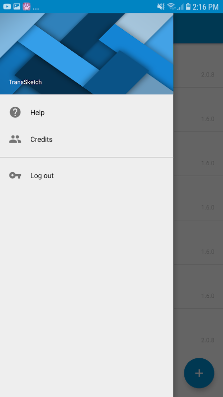Tap the cellular signal strength icon
This screenshot has width=223, height=397.
point(180,6)
